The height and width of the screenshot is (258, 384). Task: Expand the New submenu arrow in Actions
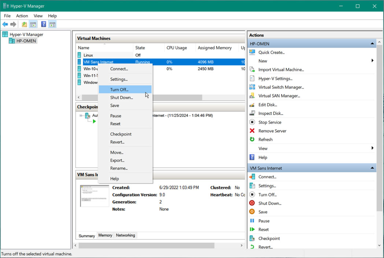373,61
